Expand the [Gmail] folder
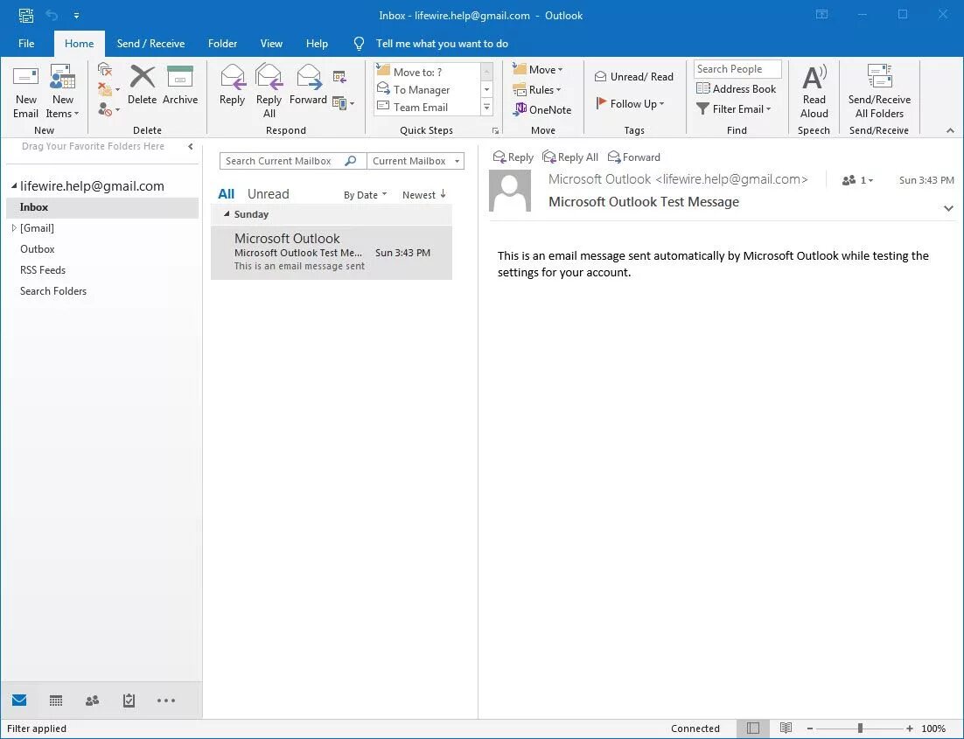This screenshot has height=739, width=964. point(14,228)
